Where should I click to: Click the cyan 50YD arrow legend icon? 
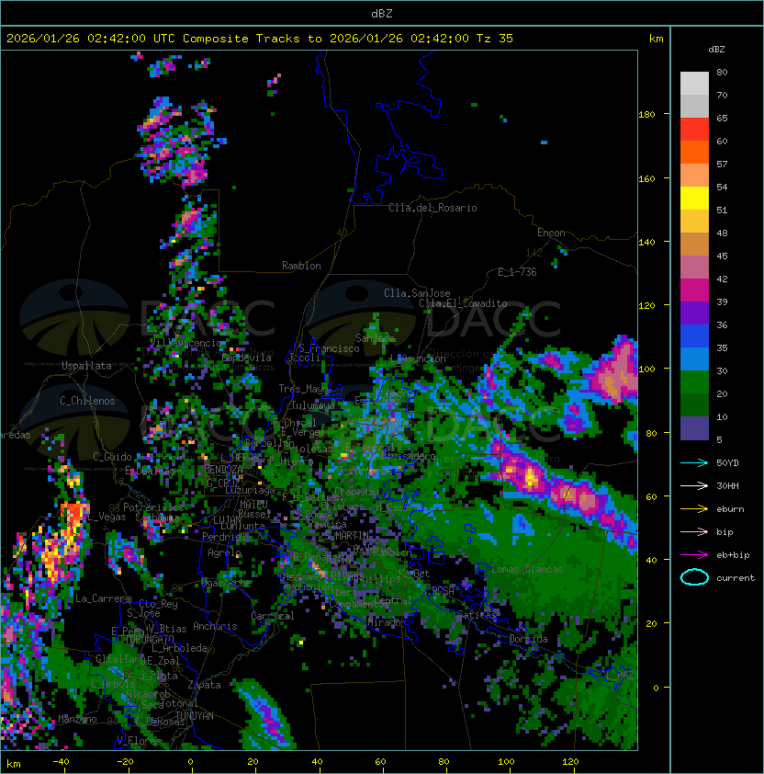(x=694, y=462)
